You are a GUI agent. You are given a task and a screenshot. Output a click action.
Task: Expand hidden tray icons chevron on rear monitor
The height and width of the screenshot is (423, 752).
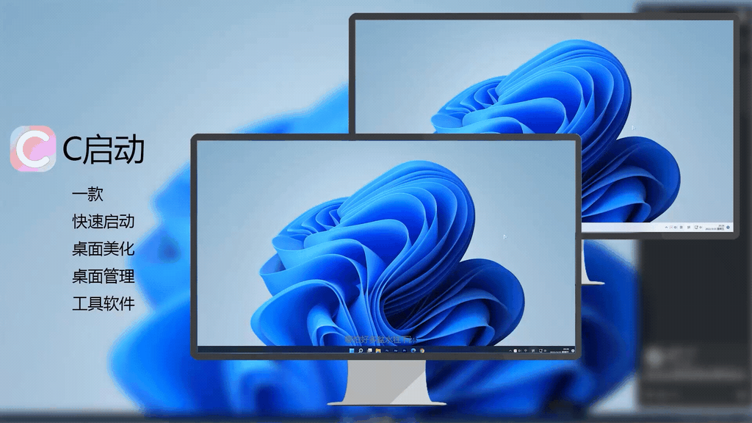[x=666, y=228]
